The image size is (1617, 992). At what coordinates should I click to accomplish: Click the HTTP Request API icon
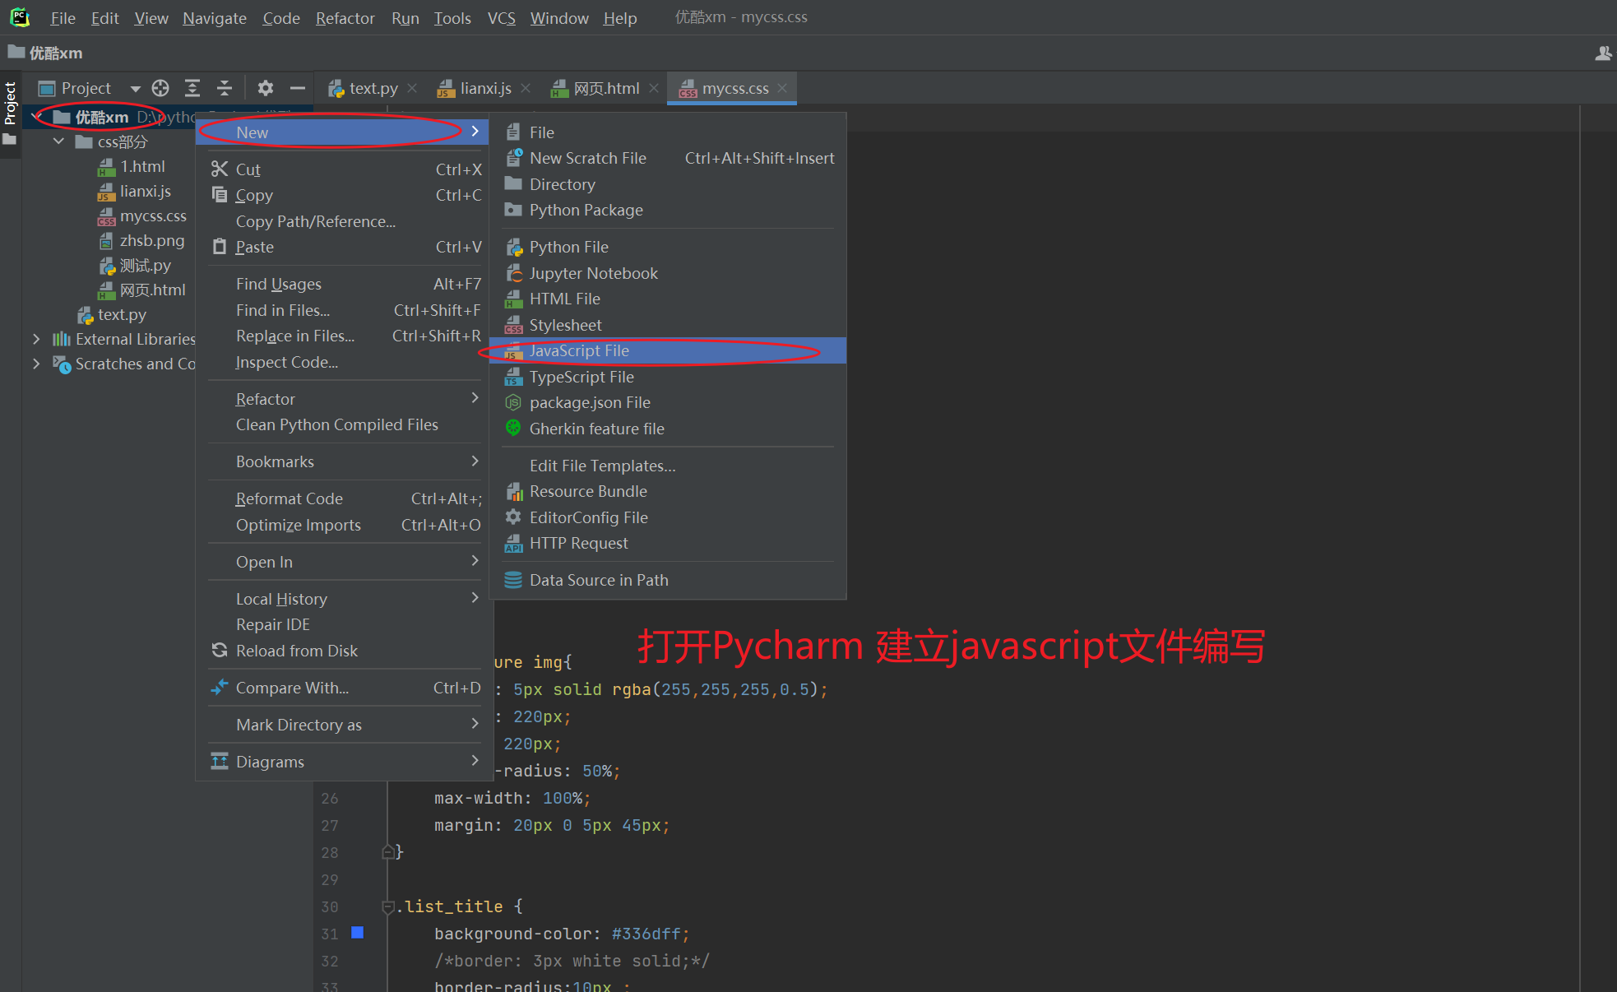point(513,542)
